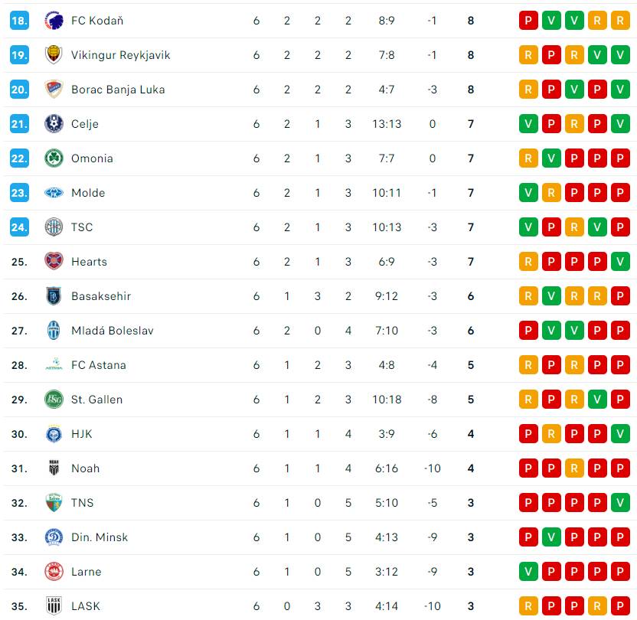637x620 pixels.
Task: Click FC Kodaň's first red P result
Action: point(528,21)
